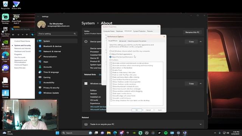
Task: Open Visual Effects tab in Performance Options
Action: tap(113, 41)
